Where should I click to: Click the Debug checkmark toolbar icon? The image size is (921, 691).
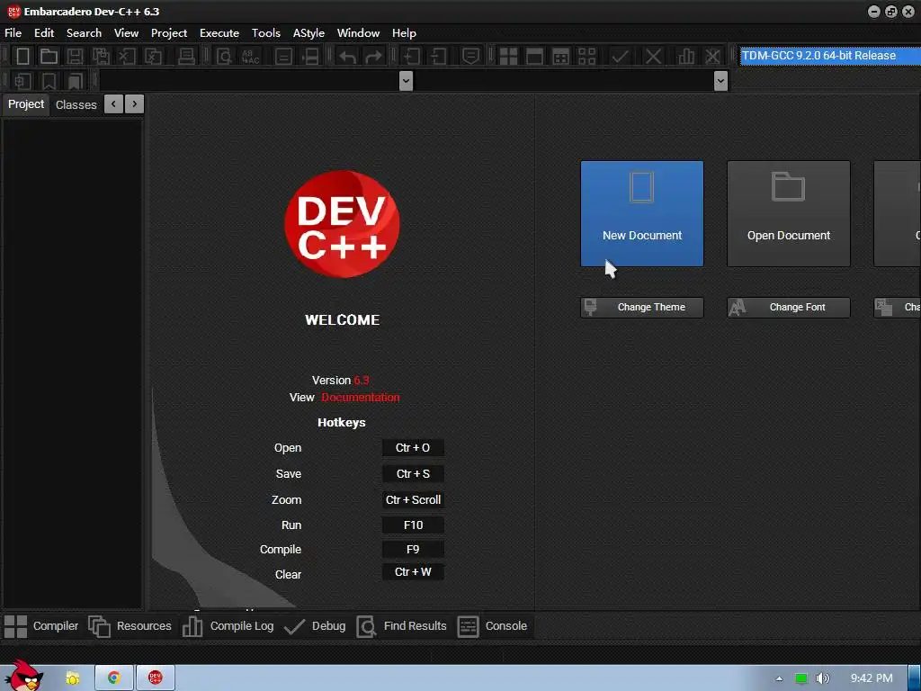click(x=620, y=57)
